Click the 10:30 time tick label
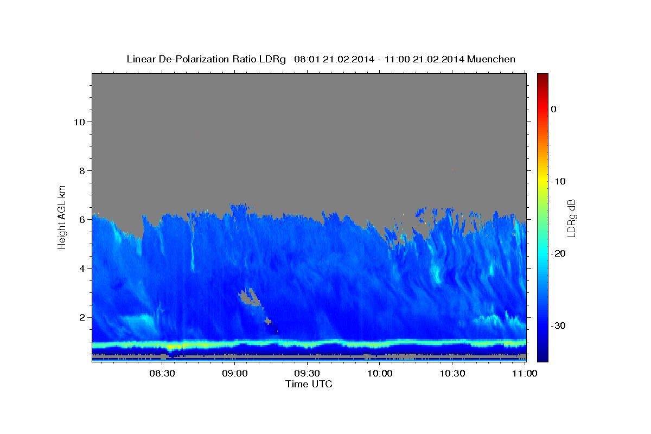651x434 pixels. click(452, 373)
